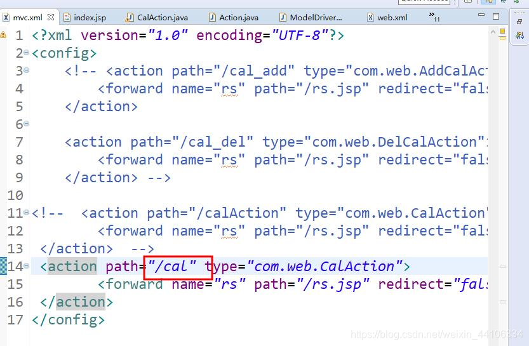
Task: Open the index.jsp editor tab
Action: (85, 18)
